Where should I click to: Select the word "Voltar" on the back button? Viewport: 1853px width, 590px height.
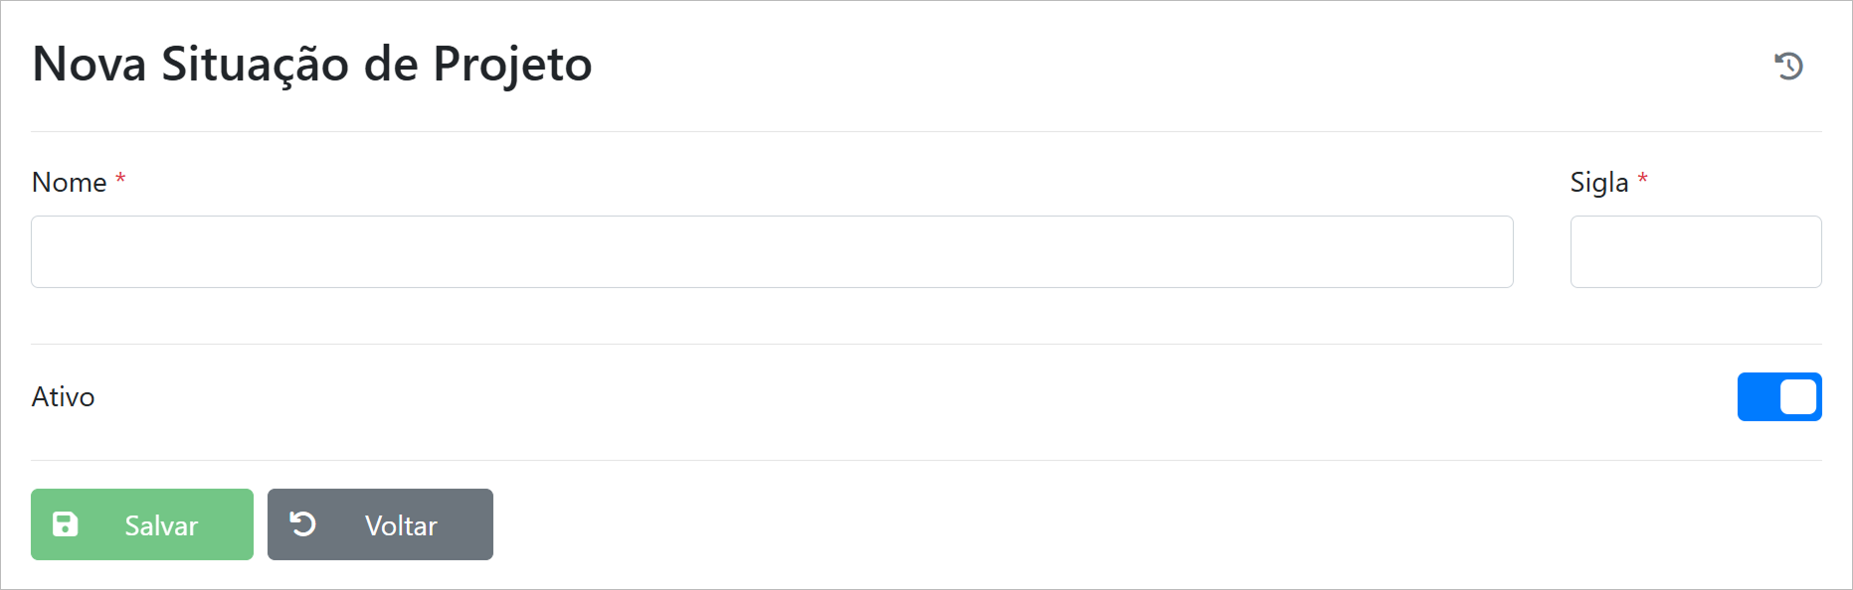click(401, 525)
